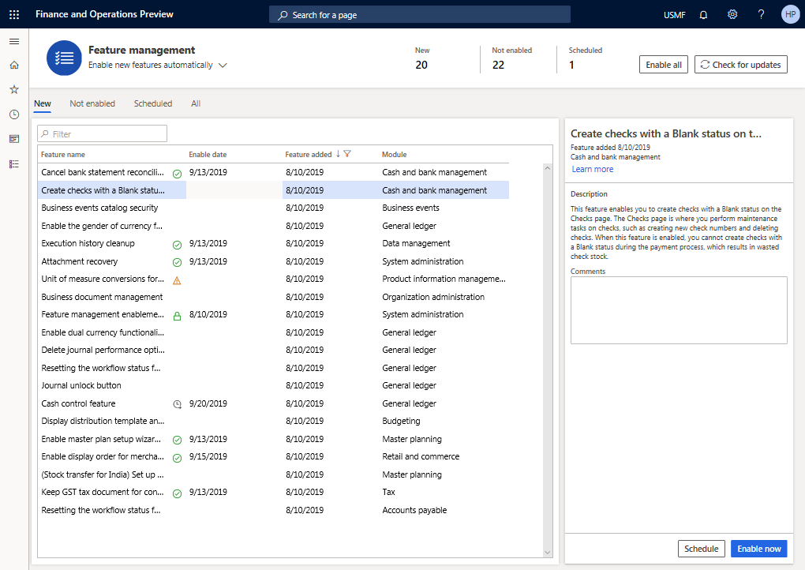This screenshot has width=805, height=570.
Task: Click into the Comments text box
Action: pos(679,309)
